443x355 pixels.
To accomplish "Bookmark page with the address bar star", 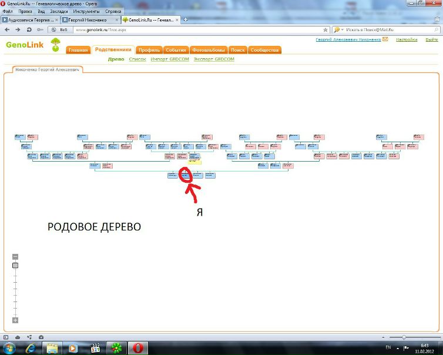I will point(325,29).
